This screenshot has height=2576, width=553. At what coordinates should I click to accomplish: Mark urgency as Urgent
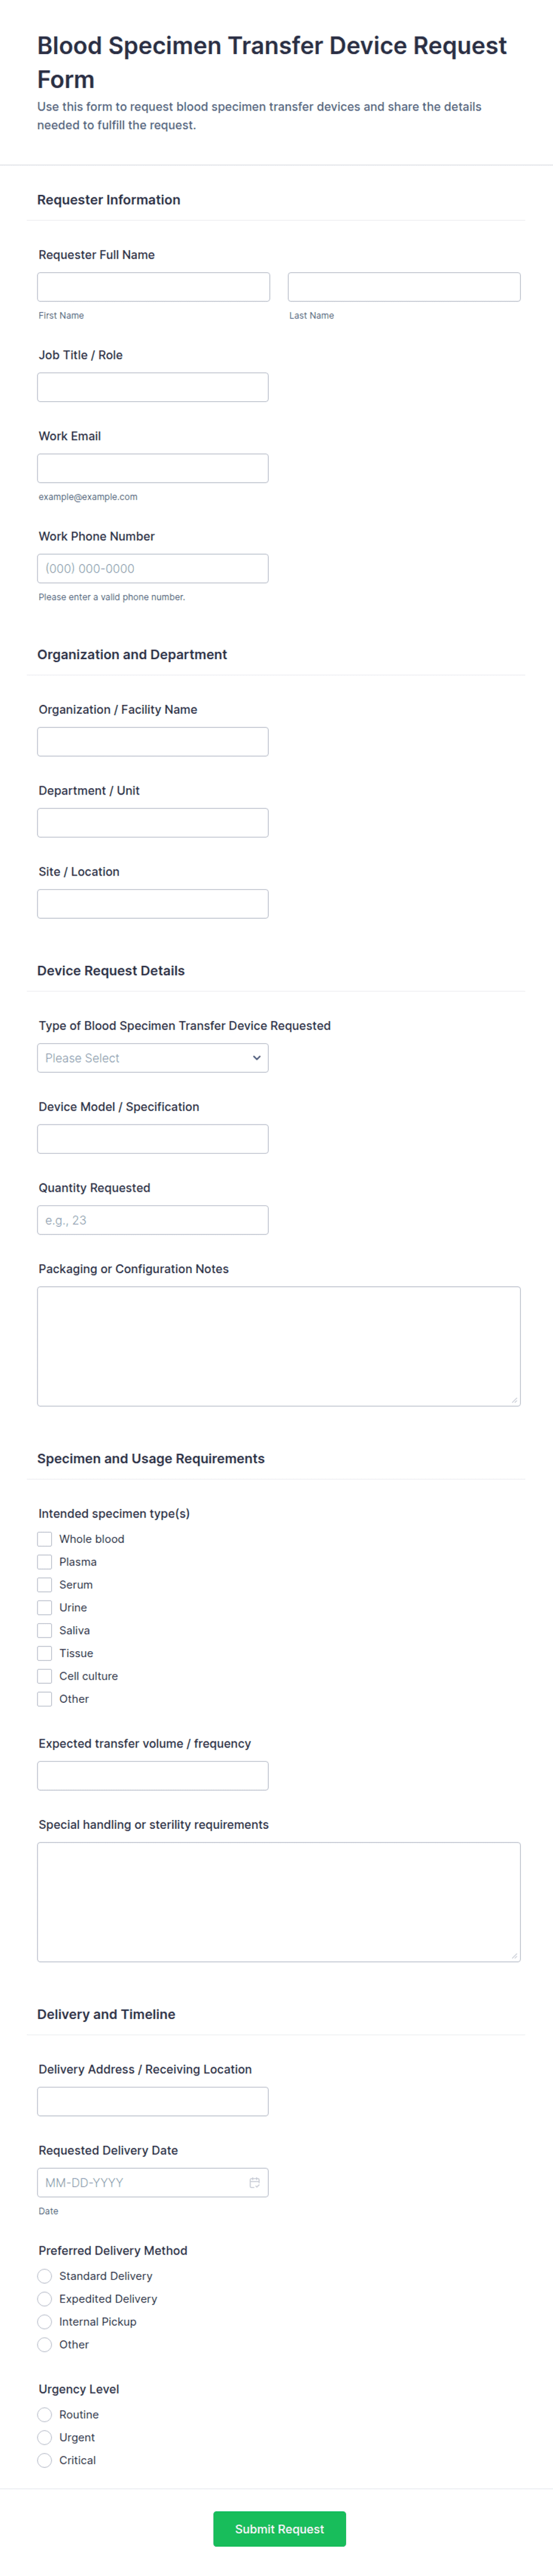[x=45, y=2437]
